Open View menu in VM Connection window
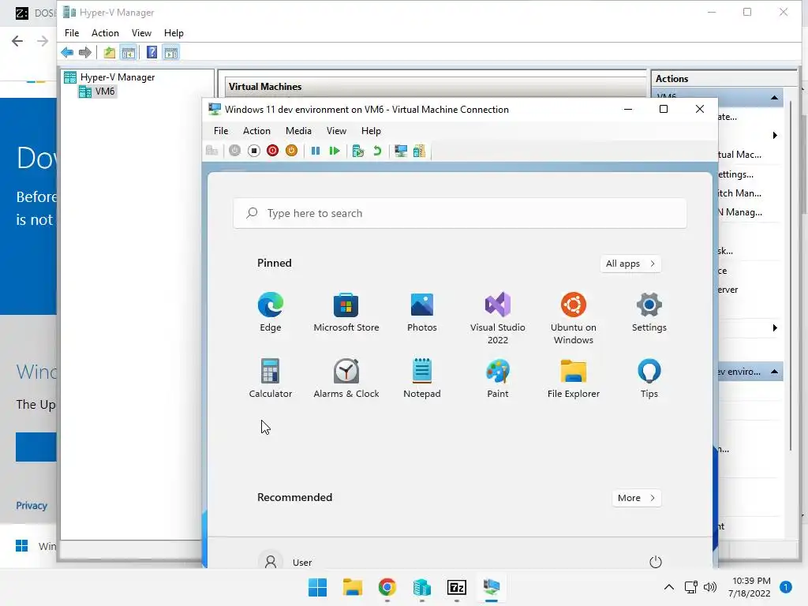Image resolution: width=808 pixels, height=606 pixels. click(x=336, y=131)
